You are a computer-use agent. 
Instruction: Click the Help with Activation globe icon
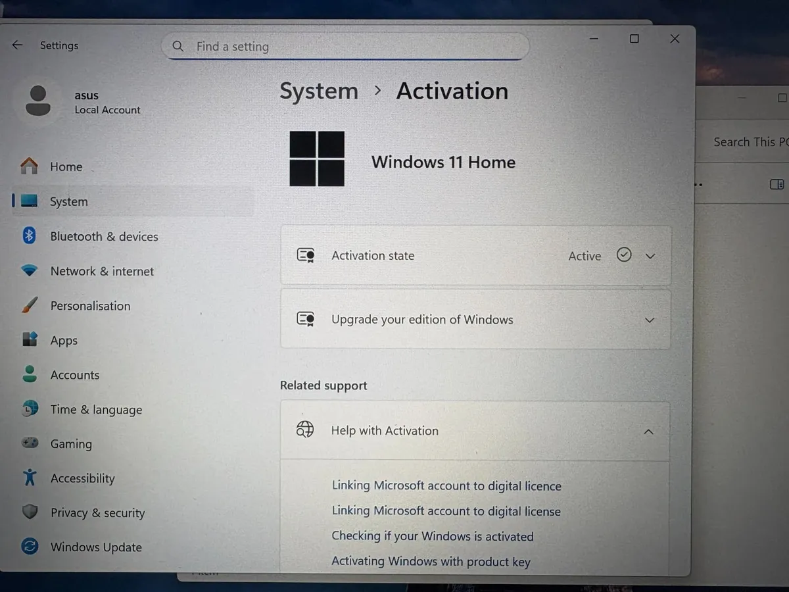(305, 430)
